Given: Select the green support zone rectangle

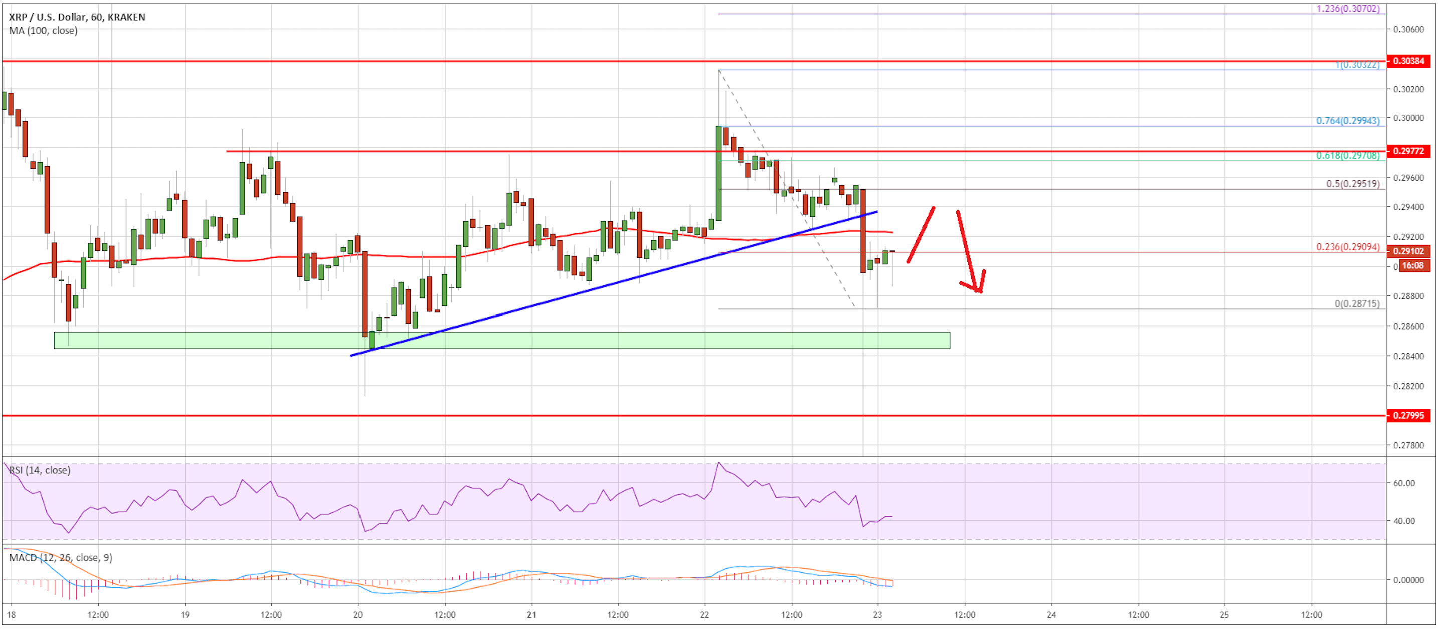Looking at the screenshot, I should (x=502, y=340).
